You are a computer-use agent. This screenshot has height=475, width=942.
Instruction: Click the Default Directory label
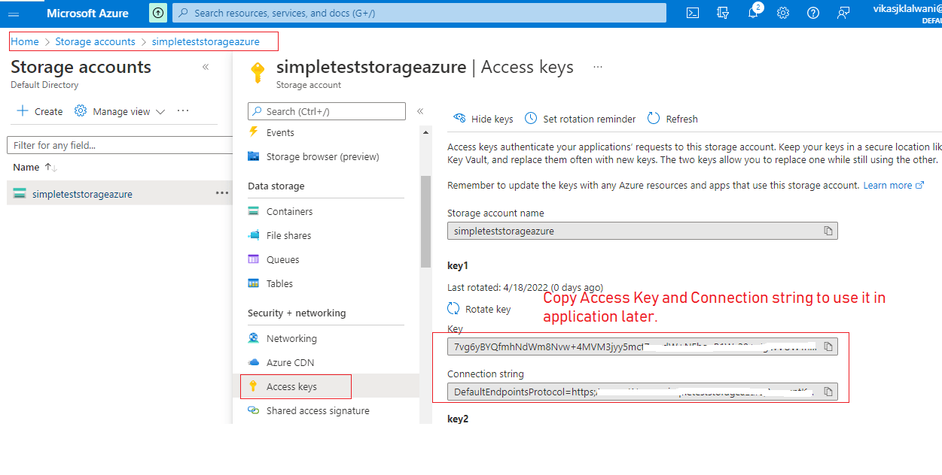click(44, 85)
